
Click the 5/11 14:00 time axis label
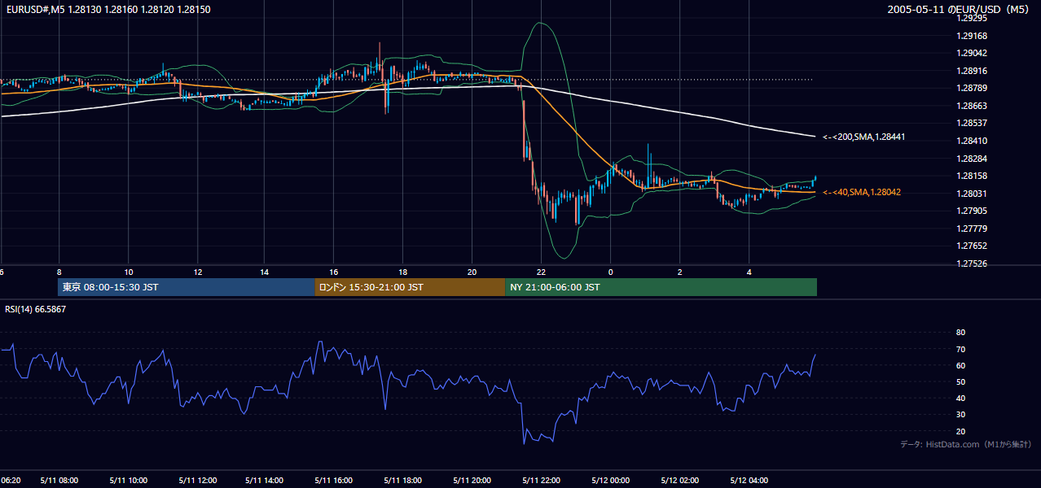(266, 481)
